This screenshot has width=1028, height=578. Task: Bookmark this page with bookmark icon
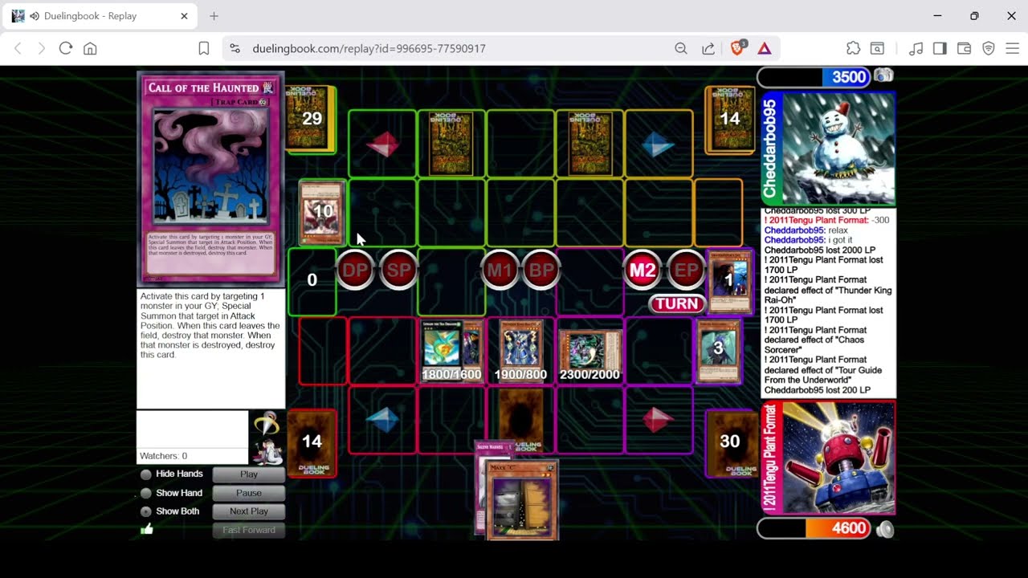pos(204,48)
